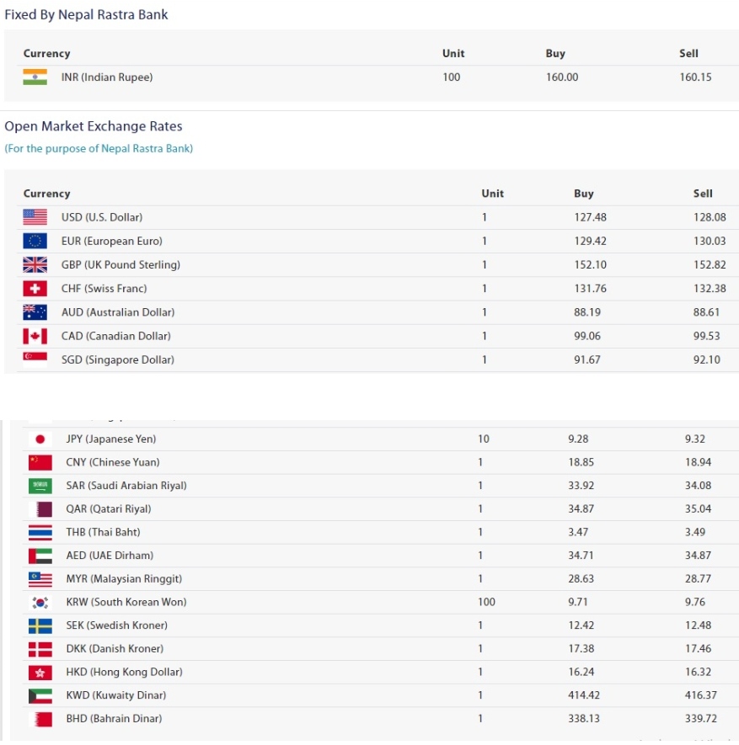Screen dimensions: 739x745
Task: Click the Qatari flag icon
Action: pyautogui.click(x=40, y=508)
